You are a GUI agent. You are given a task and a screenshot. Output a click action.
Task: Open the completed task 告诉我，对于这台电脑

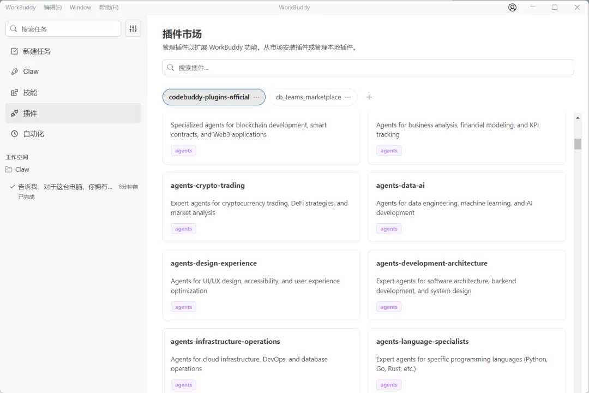73,192
